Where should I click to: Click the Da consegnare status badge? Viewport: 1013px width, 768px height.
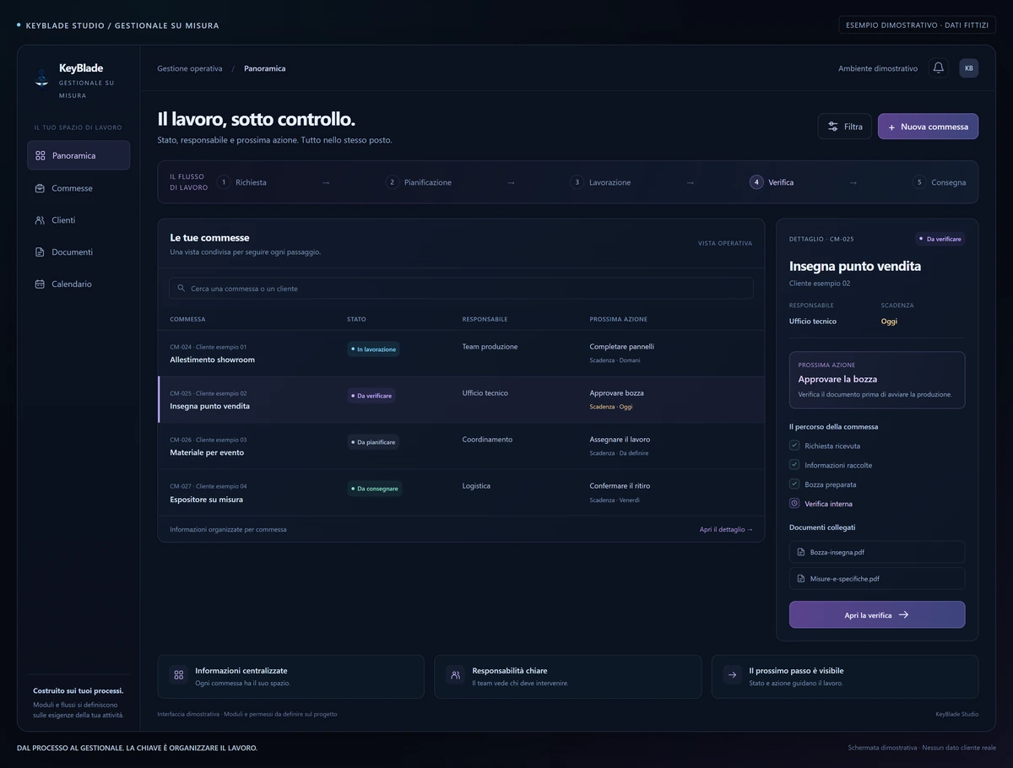pos(375,488)
